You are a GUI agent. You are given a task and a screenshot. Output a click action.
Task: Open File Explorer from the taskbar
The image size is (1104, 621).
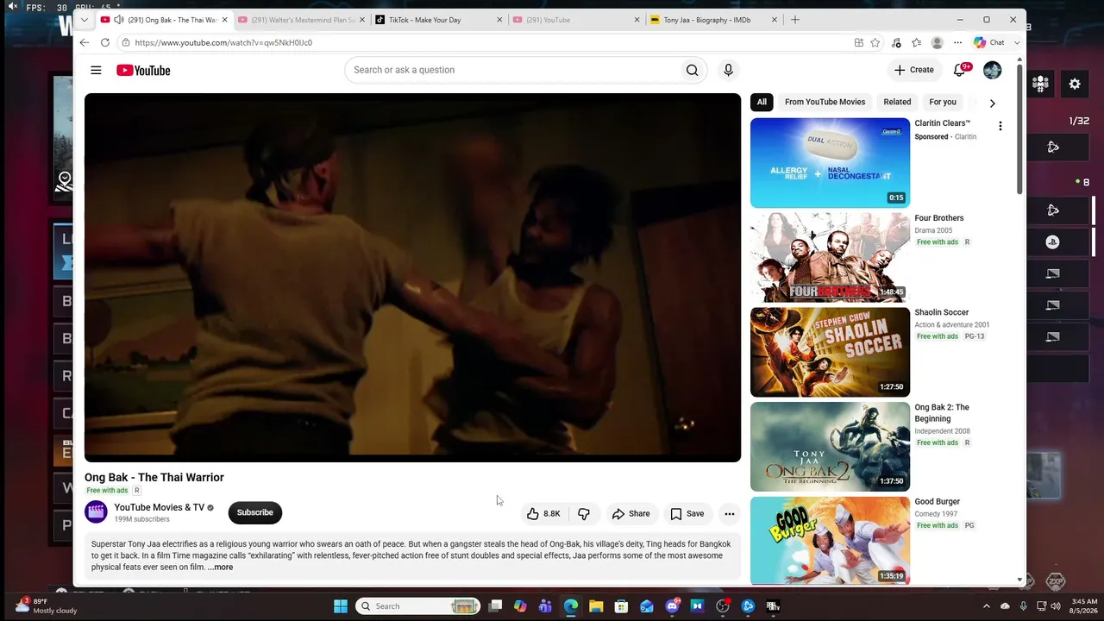[596, 606]
